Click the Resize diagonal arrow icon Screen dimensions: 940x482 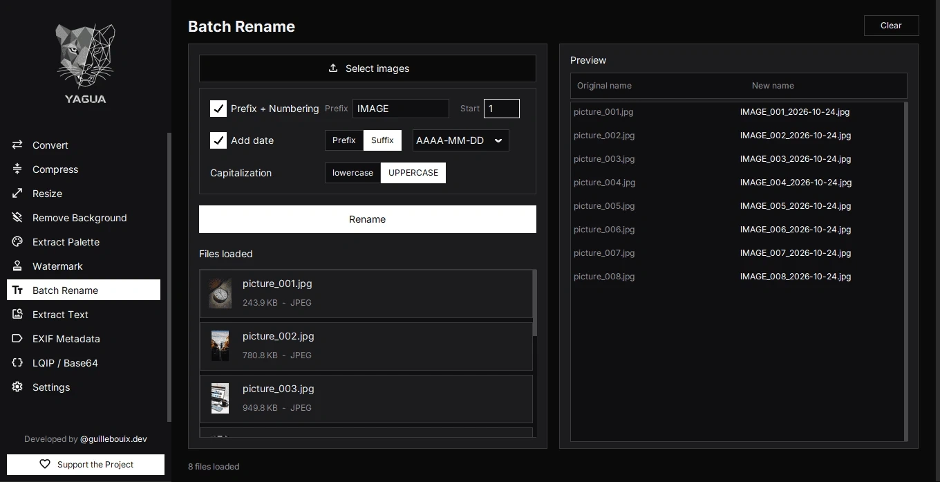[x=17, y=194]
